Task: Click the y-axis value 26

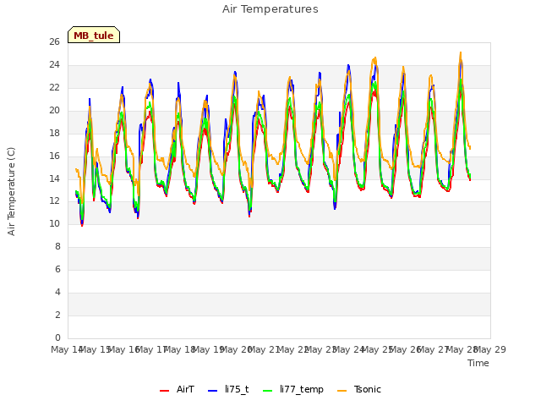Action: 54,41
